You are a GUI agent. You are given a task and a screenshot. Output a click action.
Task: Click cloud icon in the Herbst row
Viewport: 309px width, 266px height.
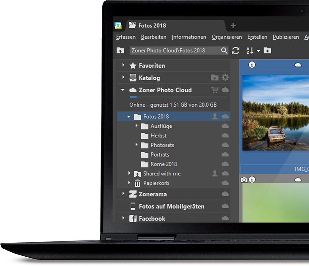(225, 135)
